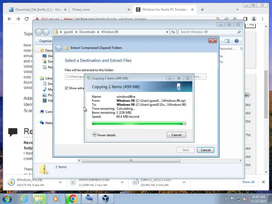Close the Chrome downloads bar
The width and height of the screenshot is (272, 204).
tap(263, 182)
